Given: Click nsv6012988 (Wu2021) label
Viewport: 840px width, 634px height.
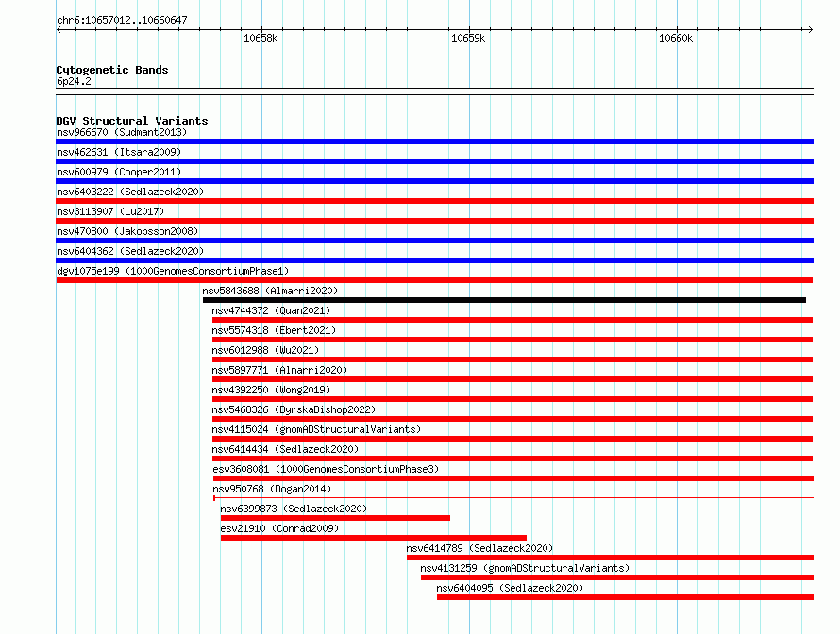Looking at the screenshot, I should (265, 350).
